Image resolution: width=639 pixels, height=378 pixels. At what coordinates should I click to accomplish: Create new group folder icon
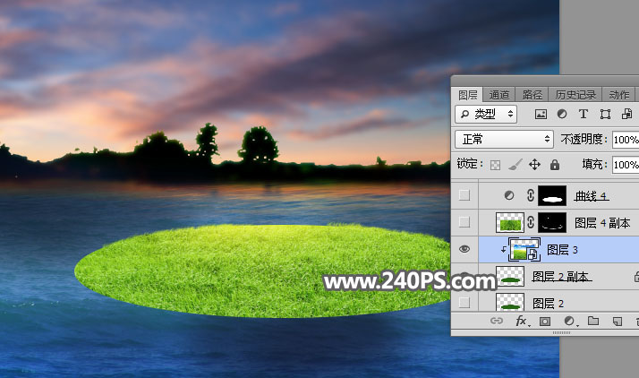pyautogui.click(x=592, y=321)
